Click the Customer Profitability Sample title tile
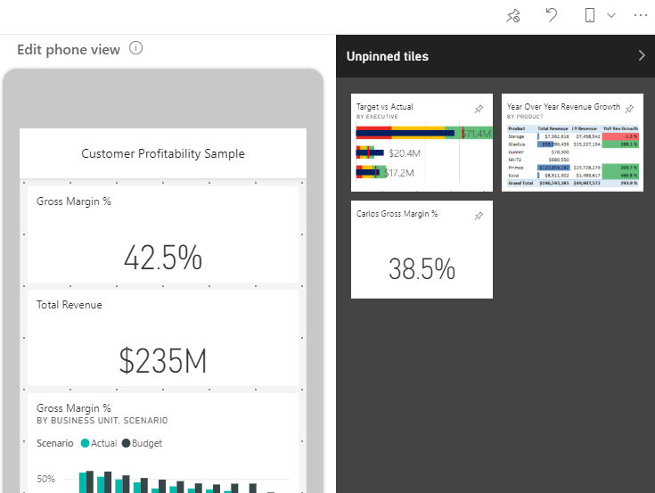655x493 pixels. (x=162, y=153)
